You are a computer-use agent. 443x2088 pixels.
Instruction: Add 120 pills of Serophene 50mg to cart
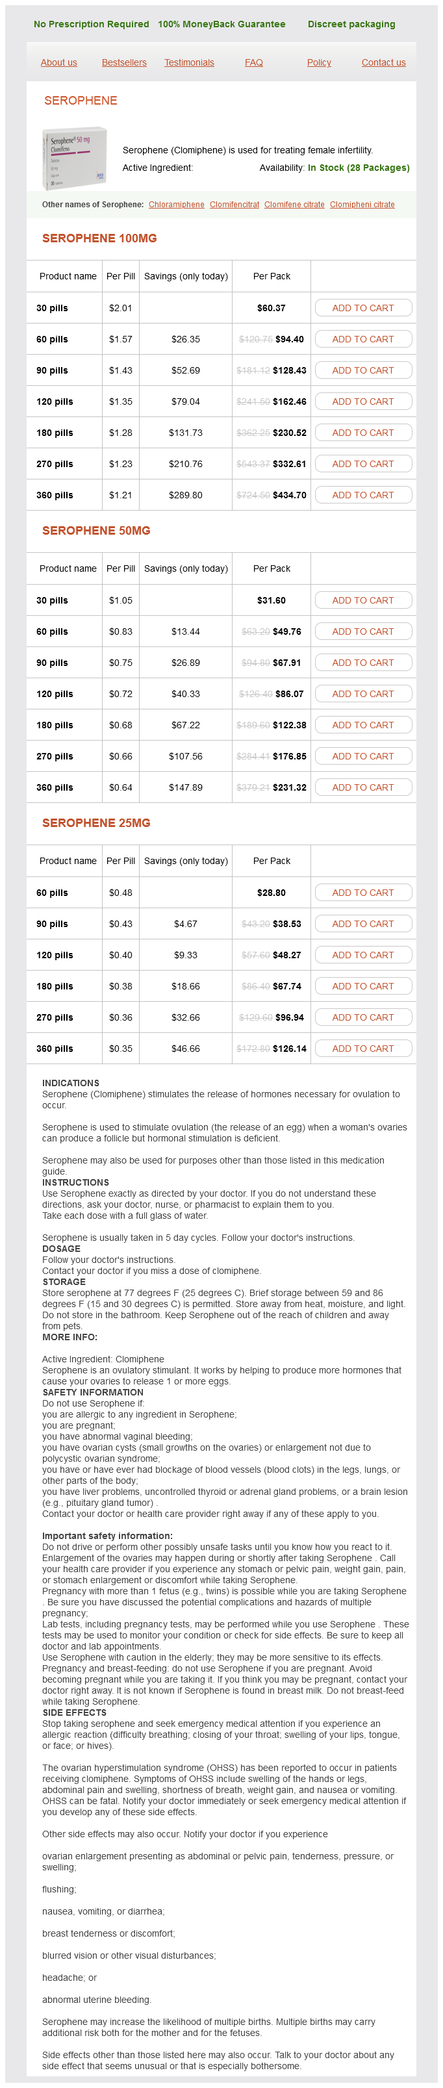coord(363,694)
